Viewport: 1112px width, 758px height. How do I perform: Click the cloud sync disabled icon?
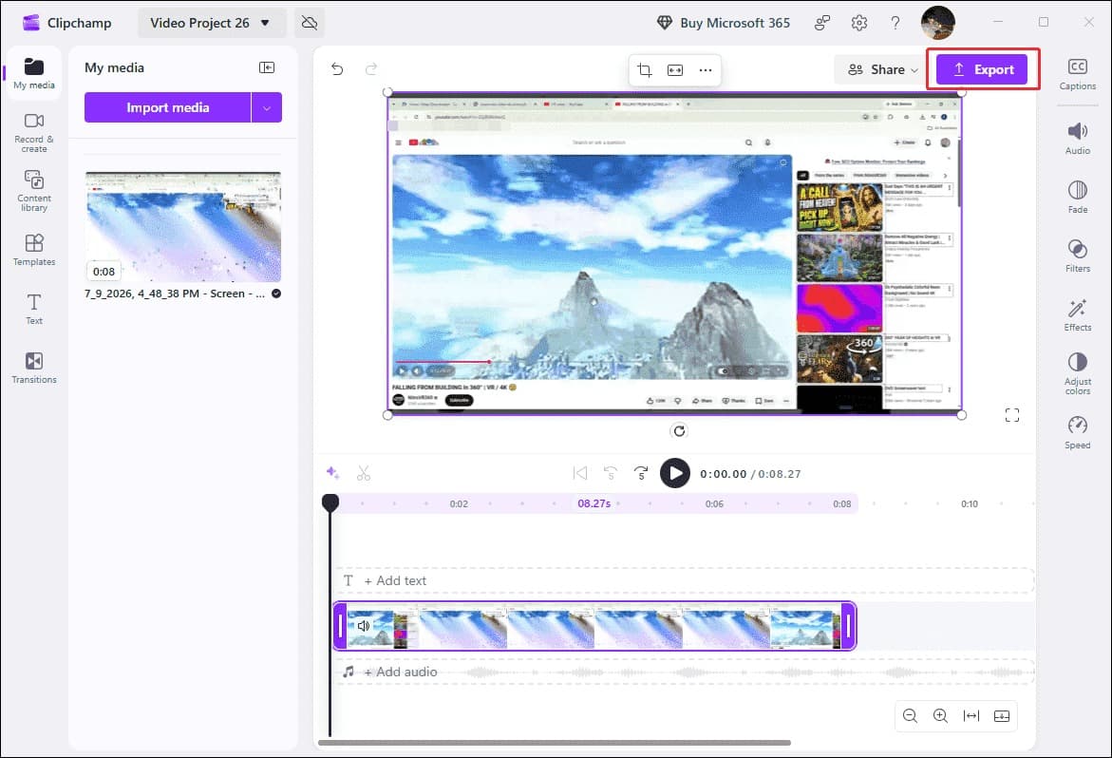click(x=310, y=23)
